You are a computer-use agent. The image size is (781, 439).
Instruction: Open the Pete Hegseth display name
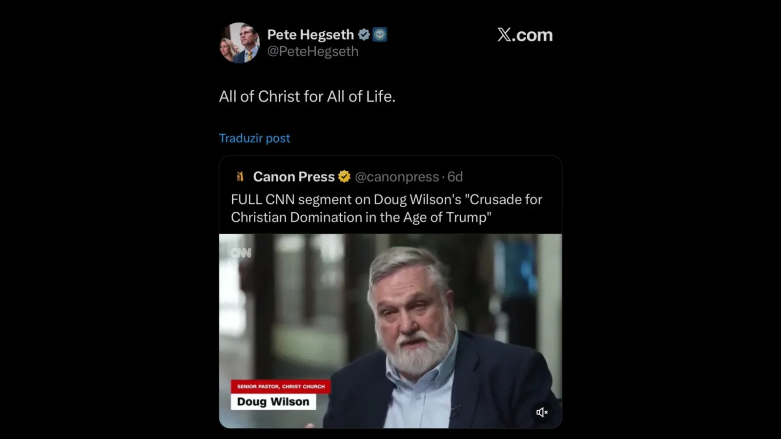coord(310,35)
